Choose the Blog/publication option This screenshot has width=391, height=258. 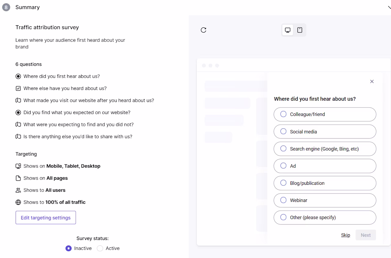tap(325, 183)
